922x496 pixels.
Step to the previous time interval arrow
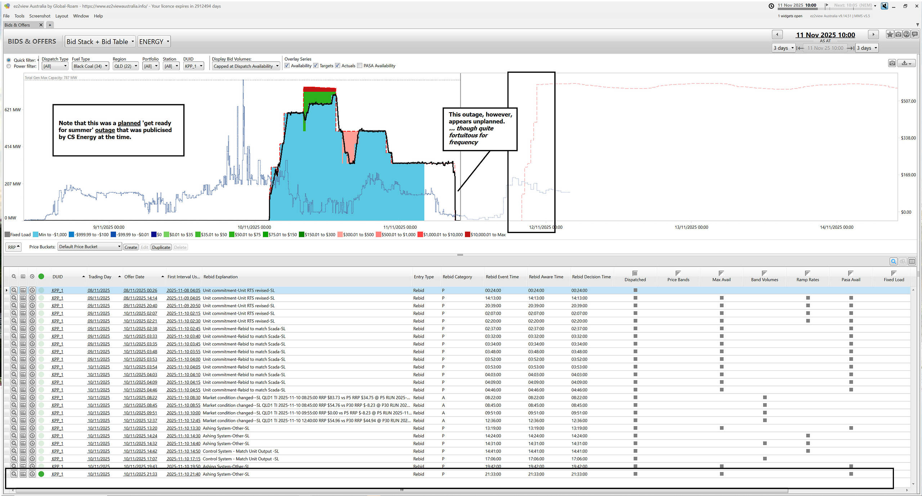coord(777,35)
